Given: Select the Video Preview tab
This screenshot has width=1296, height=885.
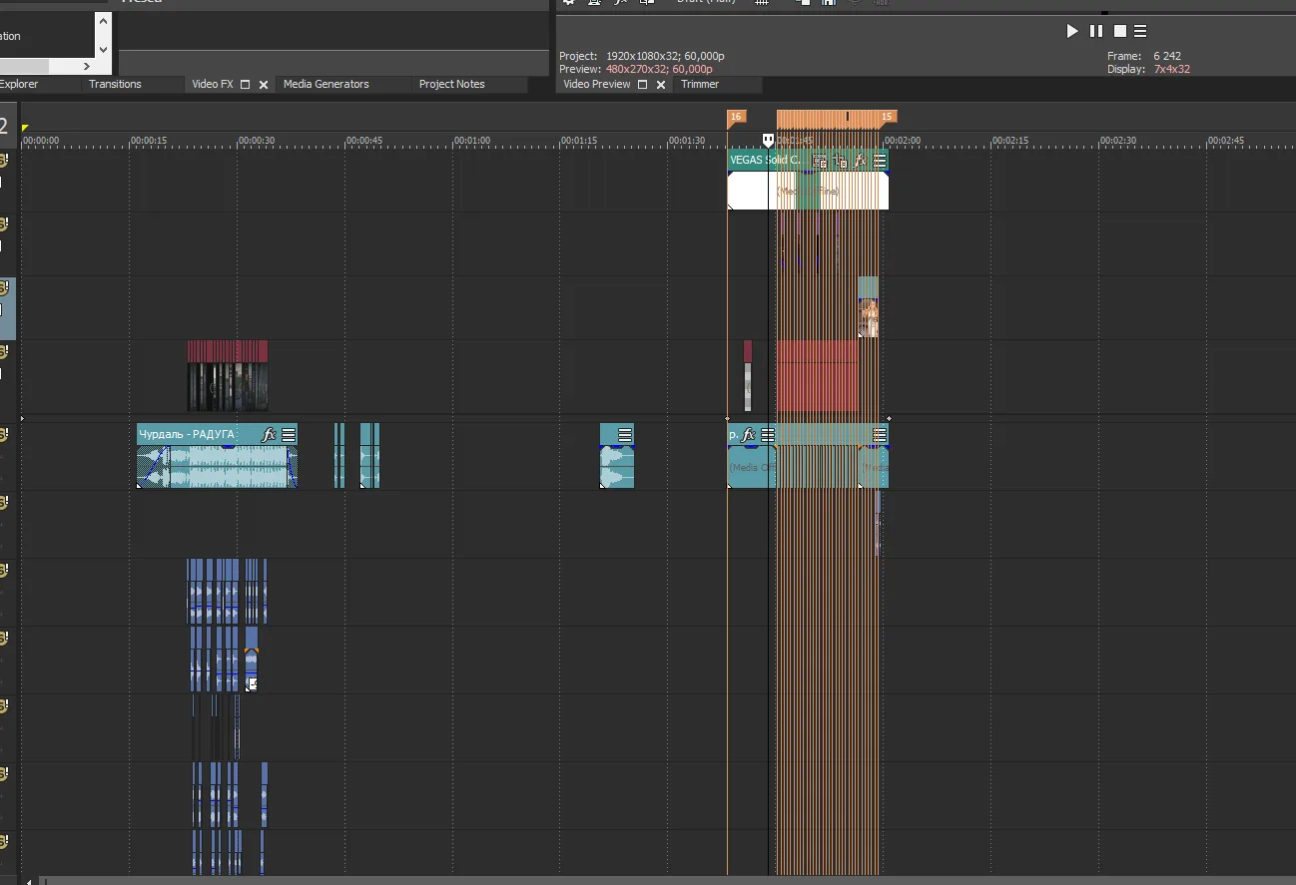Looking at the screenshot, I should point(597,84).
